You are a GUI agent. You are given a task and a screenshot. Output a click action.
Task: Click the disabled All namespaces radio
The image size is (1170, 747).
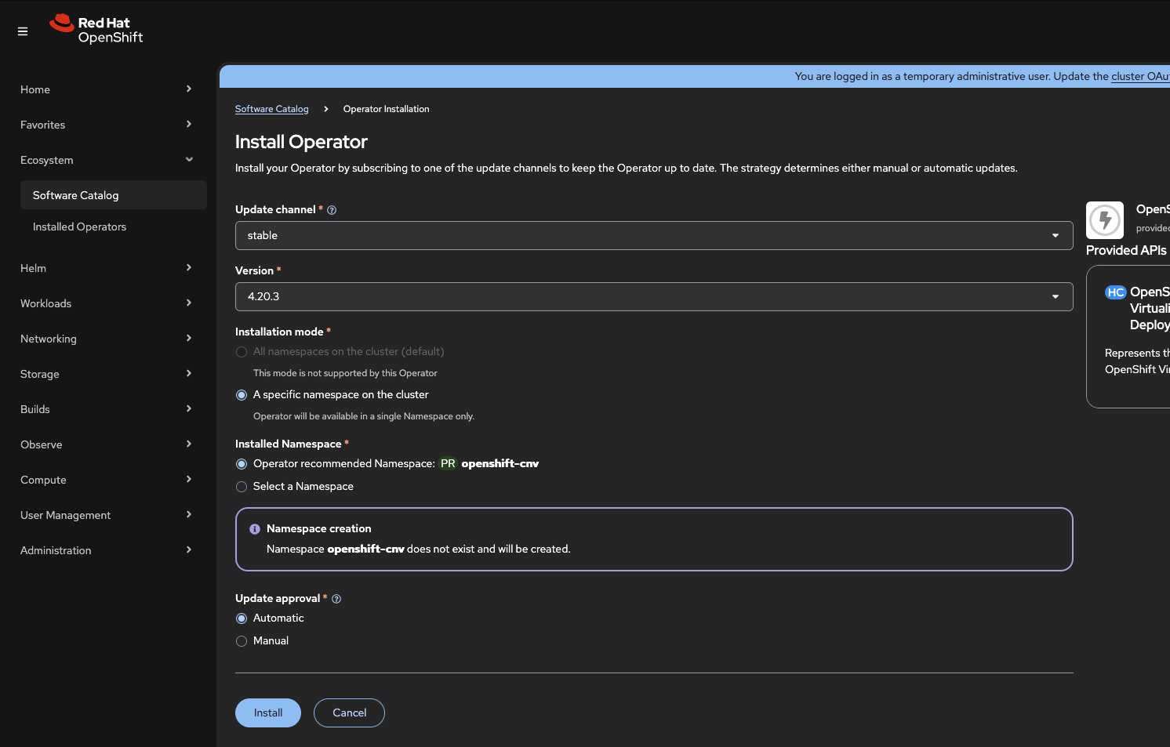(x=242, y=352)
